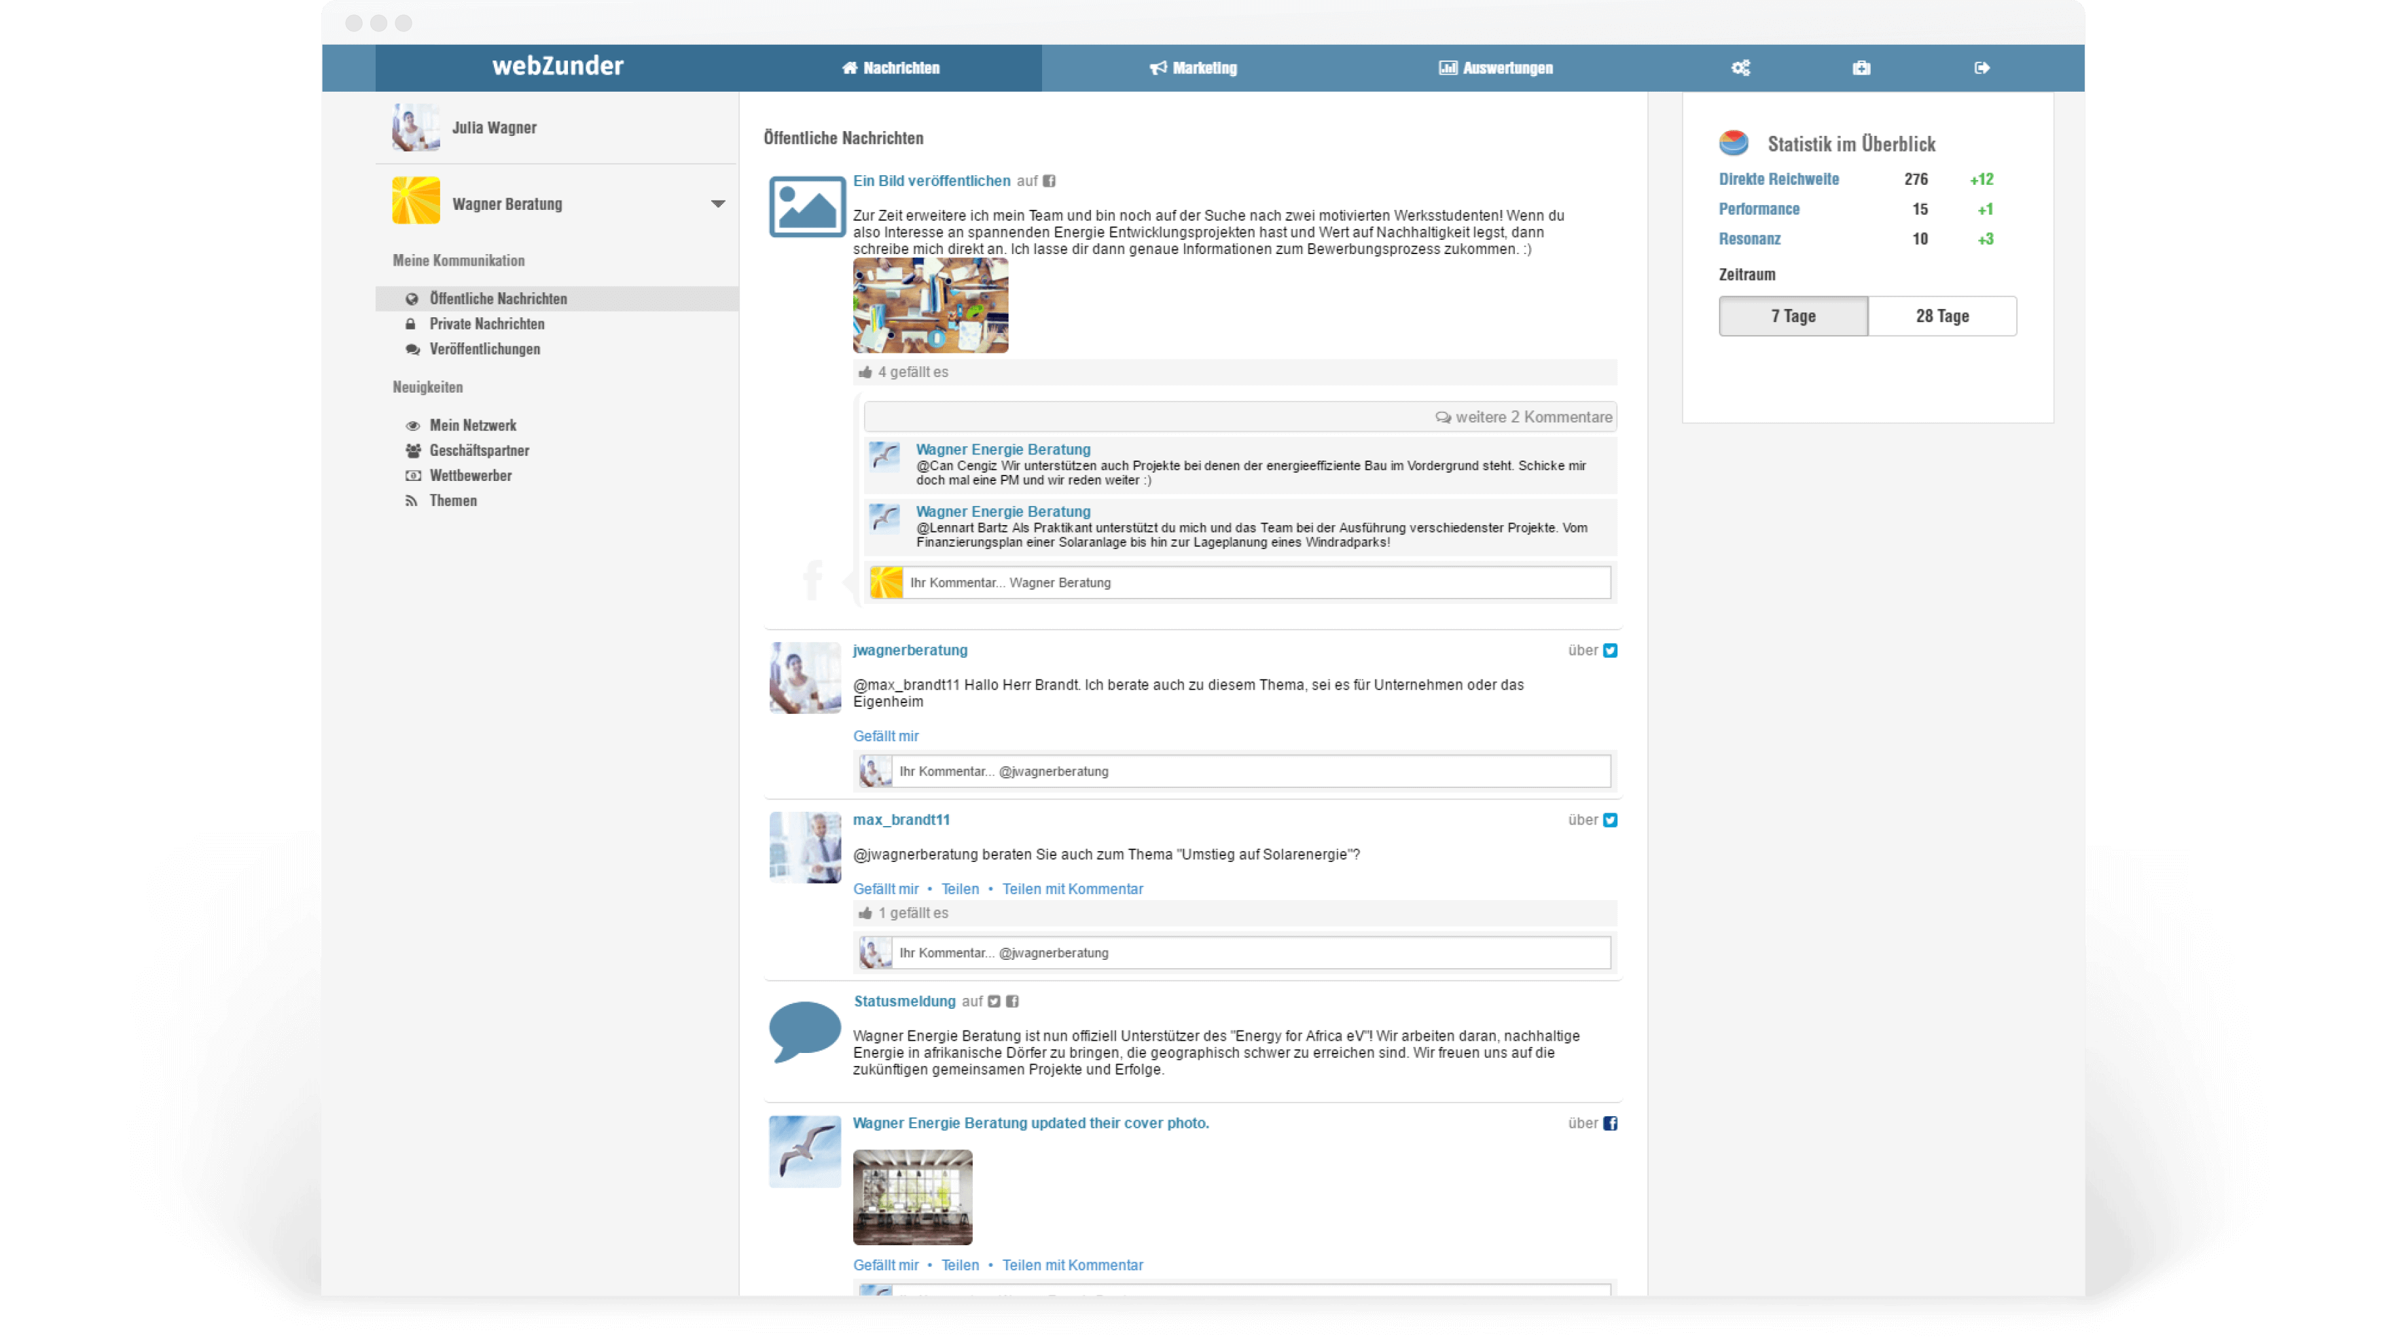2383x1341 pixels.
Task: Click the Facebook icon on cover photo post
Action: coord(1610,1123)
